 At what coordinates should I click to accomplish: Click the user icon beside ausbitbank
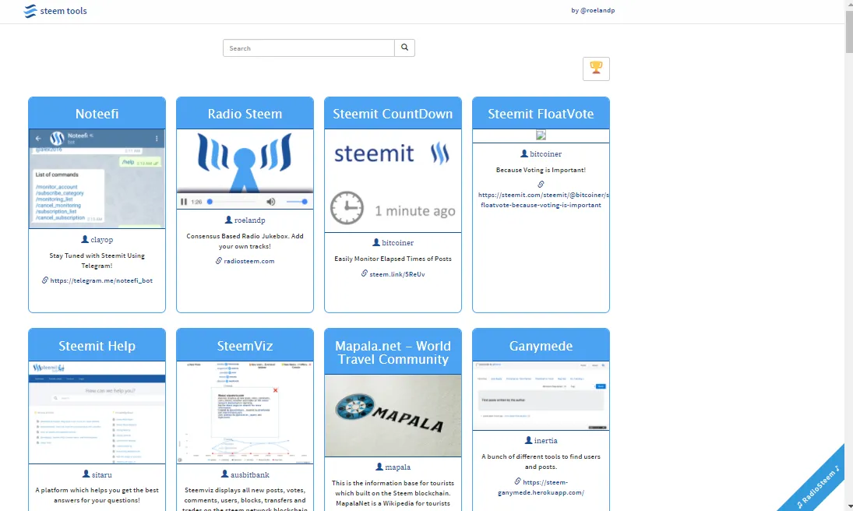[224, 474]
